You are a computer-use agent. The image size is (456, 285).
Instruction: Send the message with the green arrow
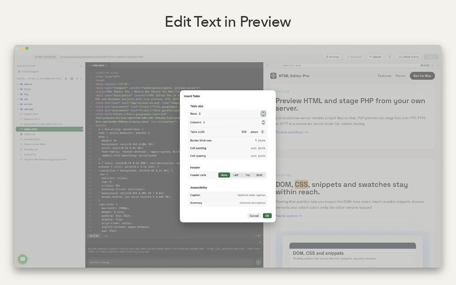coord(259,262)
